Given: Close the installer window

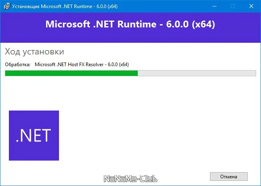Looking at the screenshot, I should click(x=251, y=6).
